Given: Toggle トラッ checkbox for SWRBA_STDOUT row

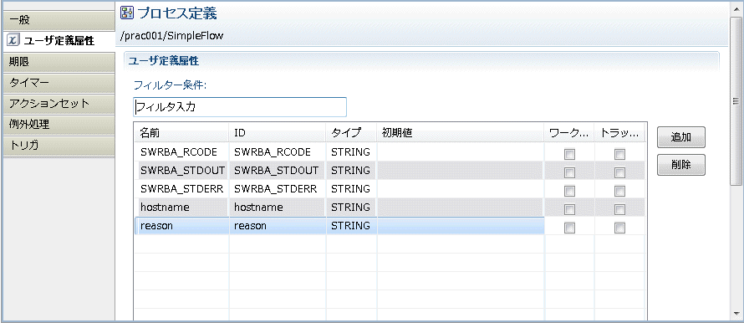Looking at the screenshot, I should [x=619, y=172].
